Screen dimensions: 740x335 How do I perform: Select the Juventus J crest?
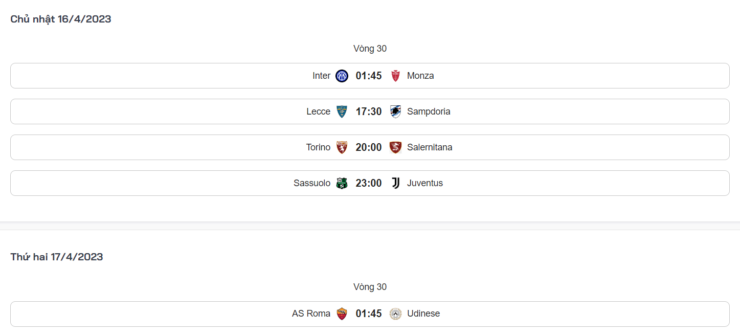[x=395, y=183]
